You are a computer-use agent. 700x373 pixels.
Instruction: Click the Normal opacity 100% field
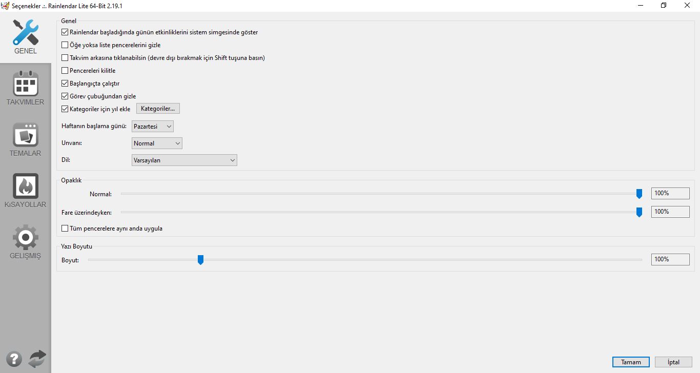click(x=670, y=193)
